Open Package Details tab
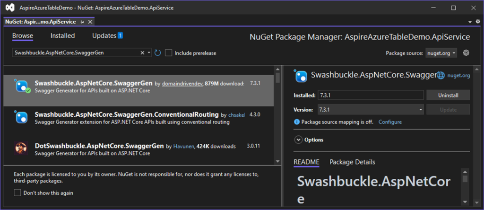The image size is (484, 210). click(x=353, y=162)
